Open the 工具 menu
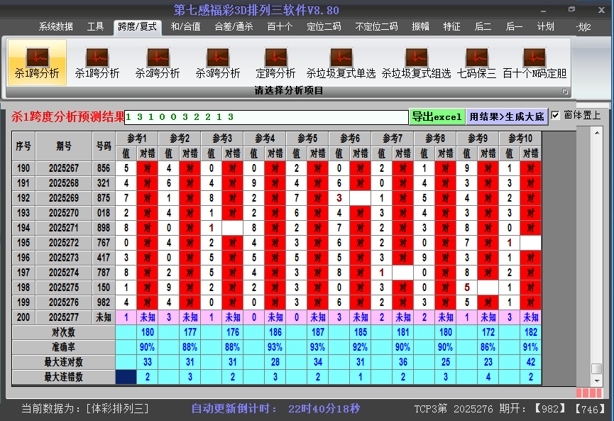The height and width of the screenshot is (421, 614). tap(95, 27)
